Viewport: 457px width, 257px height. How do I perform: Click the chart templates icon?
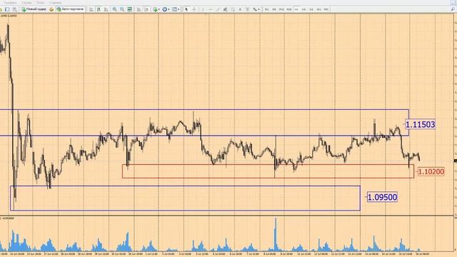174,9
